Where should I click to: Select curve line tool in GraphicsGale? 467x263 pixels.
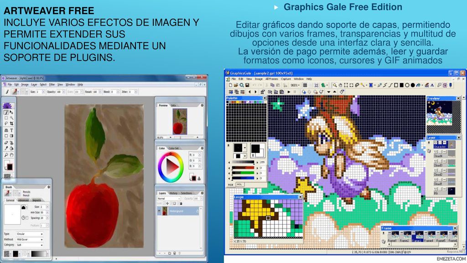click(x=390, y=85)
